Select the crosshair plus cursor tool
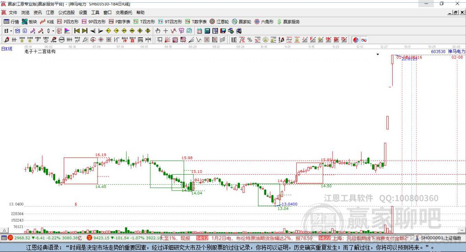 pyautogui.click(x=166, y=31)
